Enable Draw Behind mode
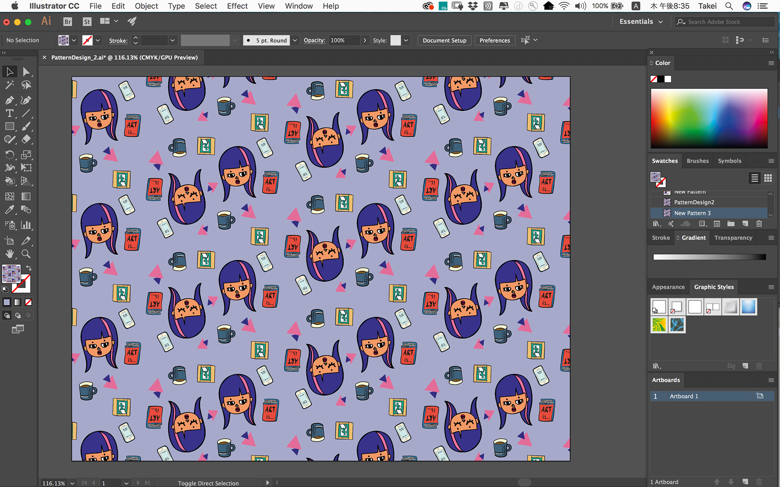The height and width of the screenshot is (487, 780). coord(17,315)
